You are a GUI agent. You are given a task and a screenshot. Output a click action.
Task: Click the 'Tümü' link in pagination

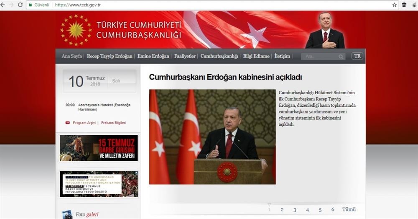click(x=349, y=209)
